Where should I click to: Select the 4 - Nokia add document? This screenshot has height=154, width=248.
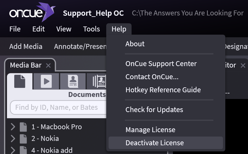coord(52,151)
